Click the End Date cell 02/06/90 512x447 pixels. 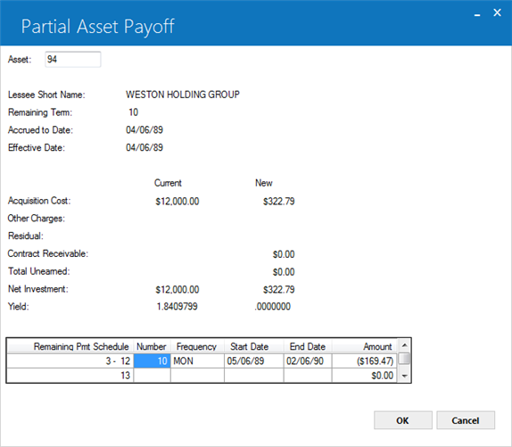click(x=308, y=361)
